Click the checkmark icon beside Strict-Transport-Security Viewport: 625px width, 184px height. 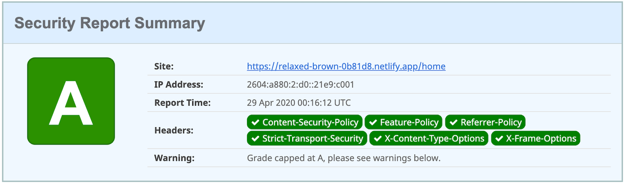pyautogui.click(x=255, y=138)
